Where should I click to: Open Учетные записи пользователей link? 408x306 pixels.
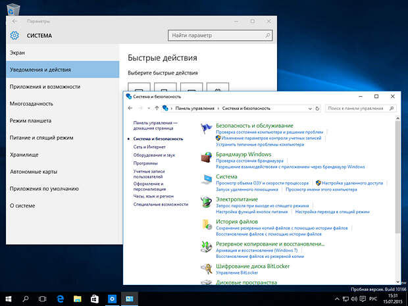point(149,174)
